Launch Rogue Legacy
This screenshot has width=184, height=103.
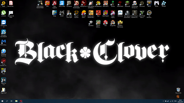[113, 14]
